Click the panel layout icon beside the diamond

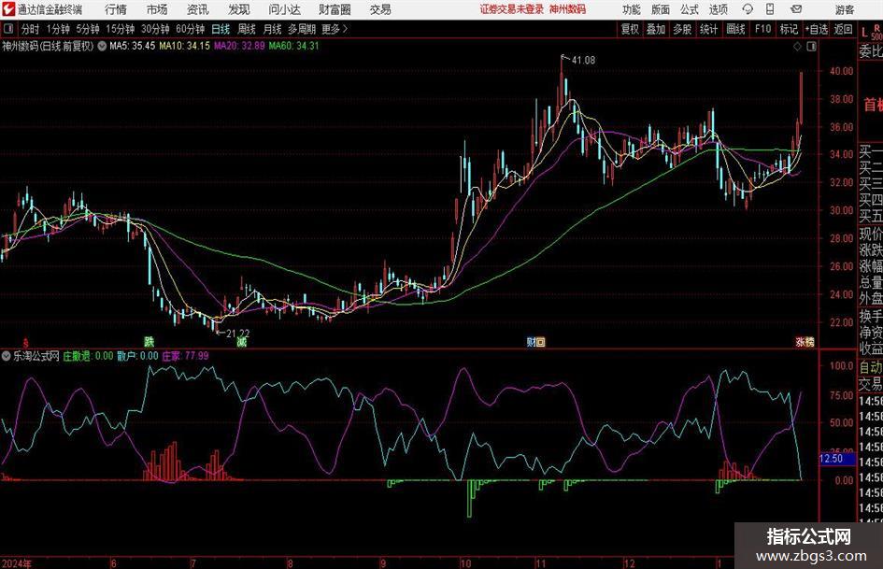[811, 47]
